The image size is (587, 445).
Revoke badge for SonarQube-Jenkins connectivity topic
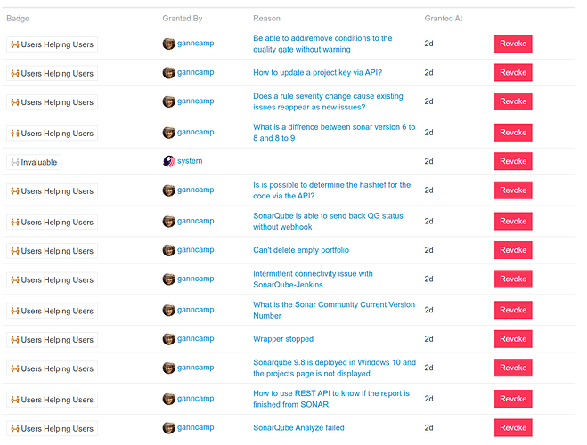click(513, 279)
